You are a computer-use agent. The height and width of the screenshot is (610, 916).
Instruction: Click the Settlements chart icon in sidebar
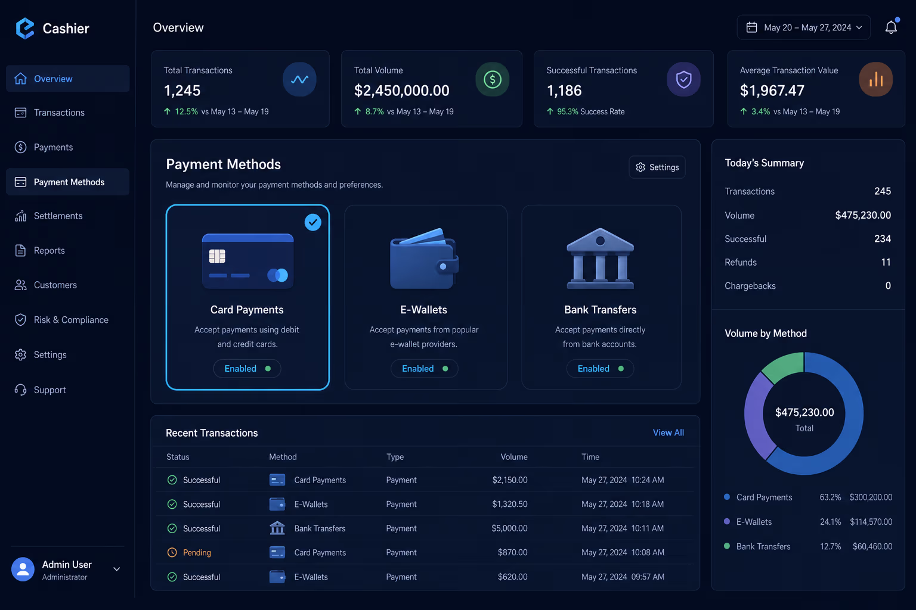coord(20,216)
